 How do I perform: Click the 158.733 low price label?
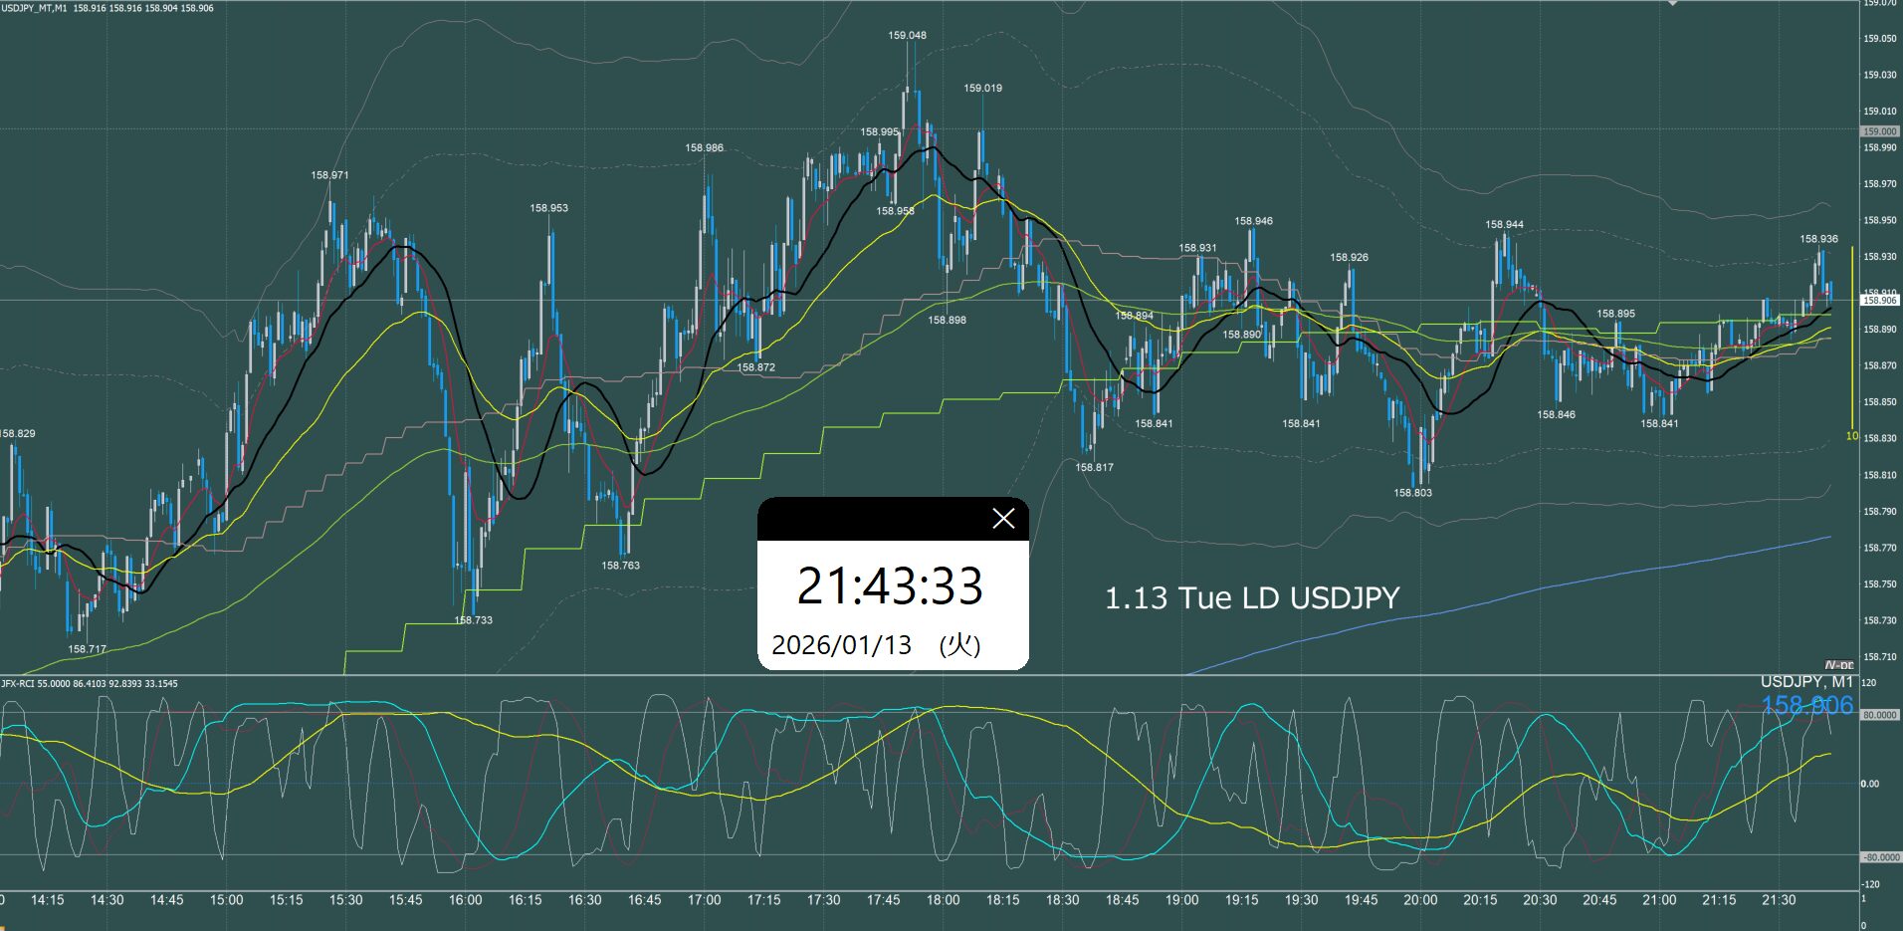473,620
